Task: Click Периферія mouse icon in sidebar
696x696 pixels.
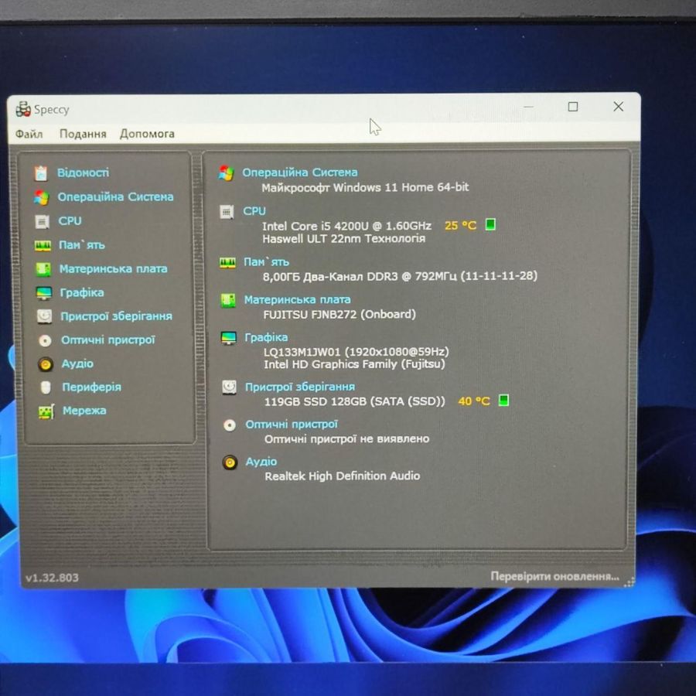Action: (46, 387)
